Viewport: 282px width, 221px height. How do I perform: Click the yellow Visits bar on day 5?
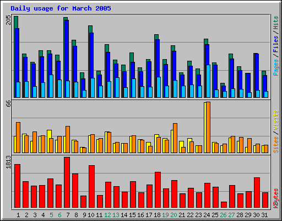tap(49, 141)
